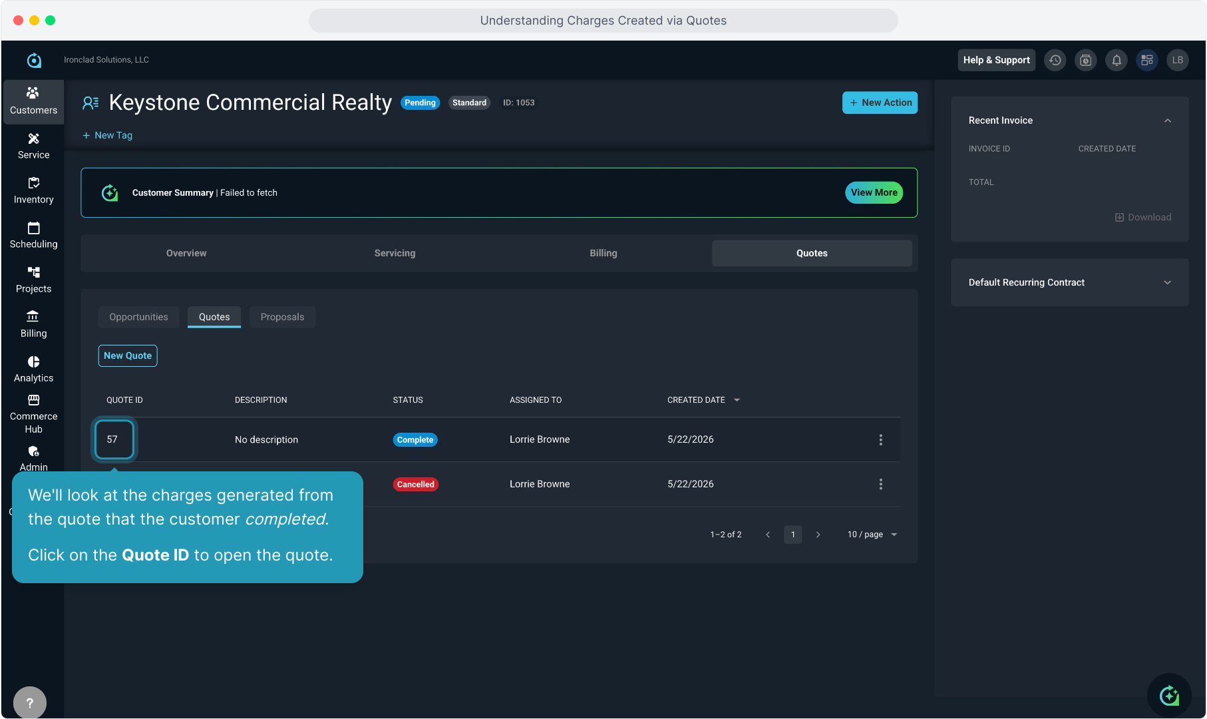Open the Service section icon
The image size is (1207, 719).
coord(33,138)
